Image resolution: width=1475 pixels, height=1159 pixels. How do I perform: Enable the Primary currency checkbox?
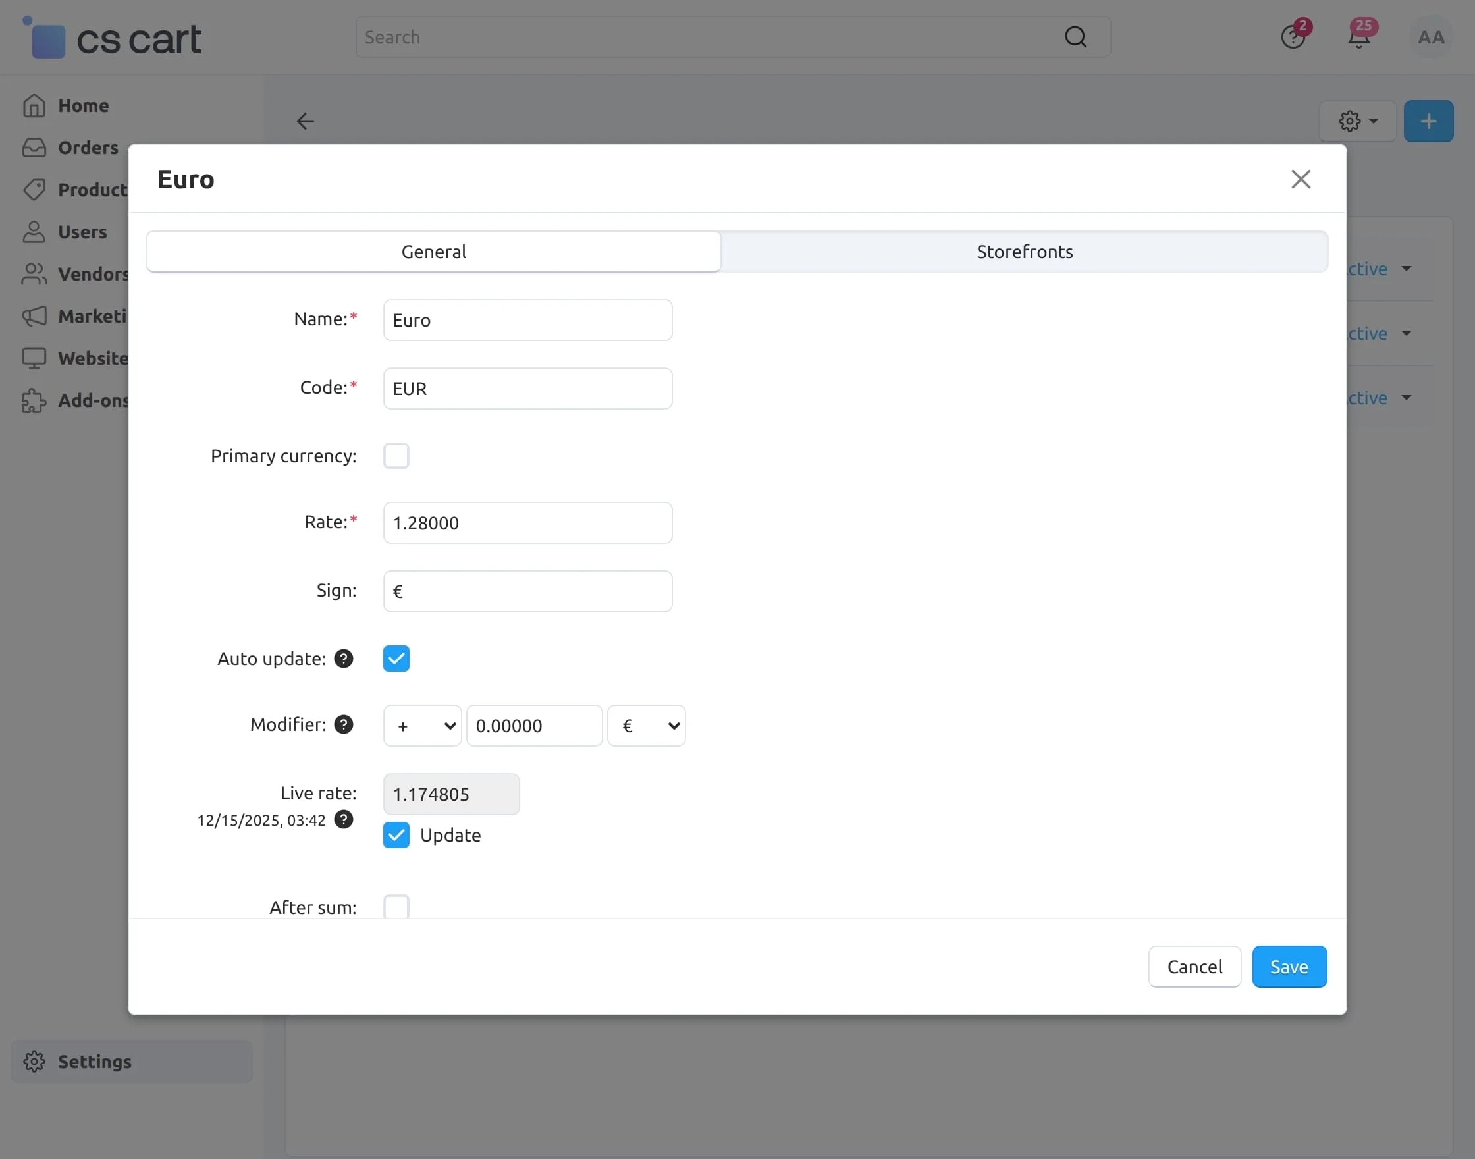(396, 456)
